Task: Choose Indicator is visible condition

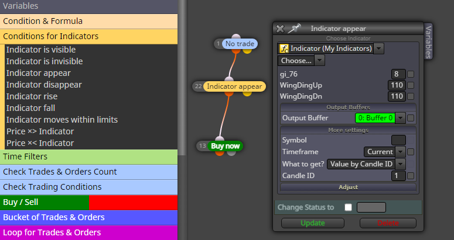Action: [x=41, y=50]
